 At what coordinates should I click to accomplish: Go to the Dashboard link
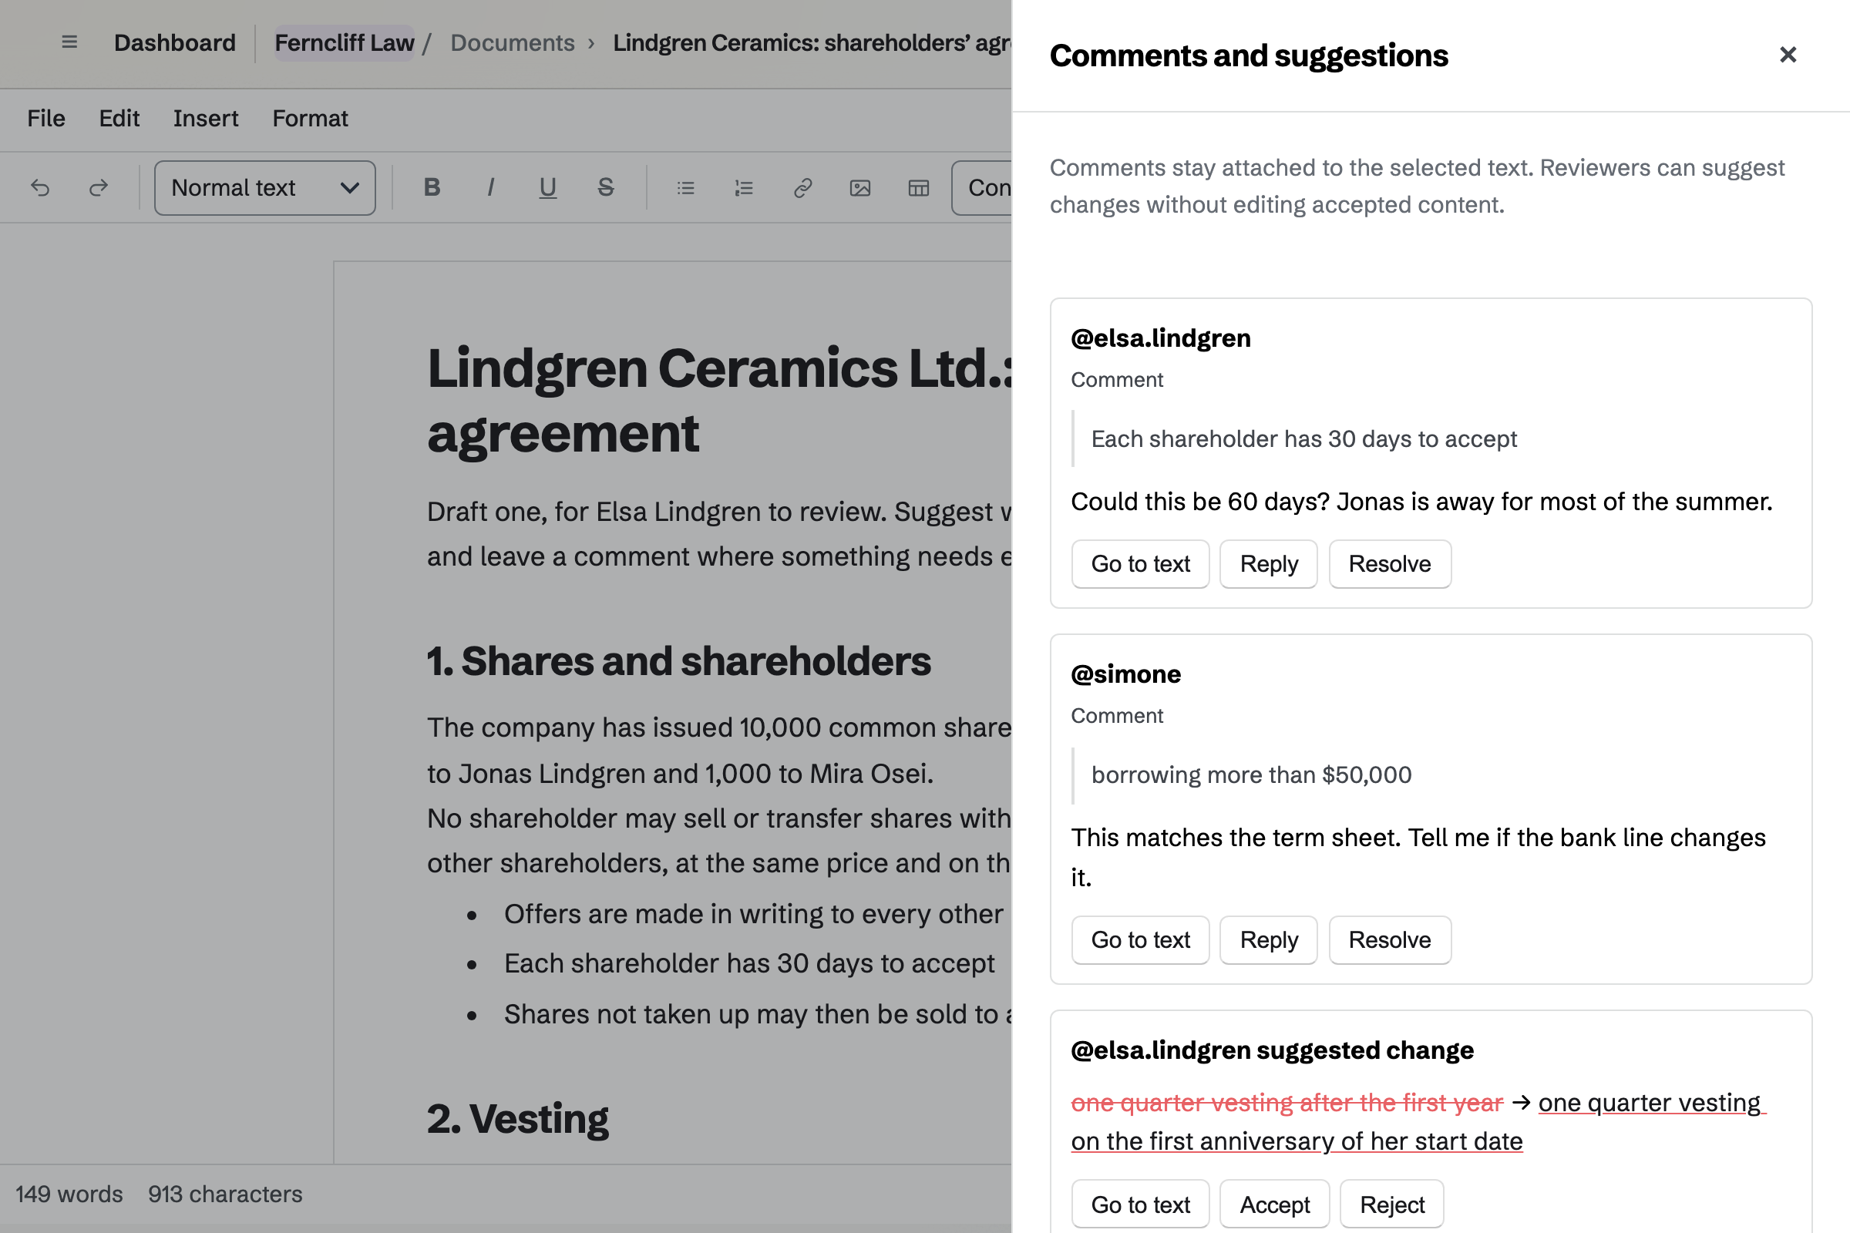click(x=175, y=42)
